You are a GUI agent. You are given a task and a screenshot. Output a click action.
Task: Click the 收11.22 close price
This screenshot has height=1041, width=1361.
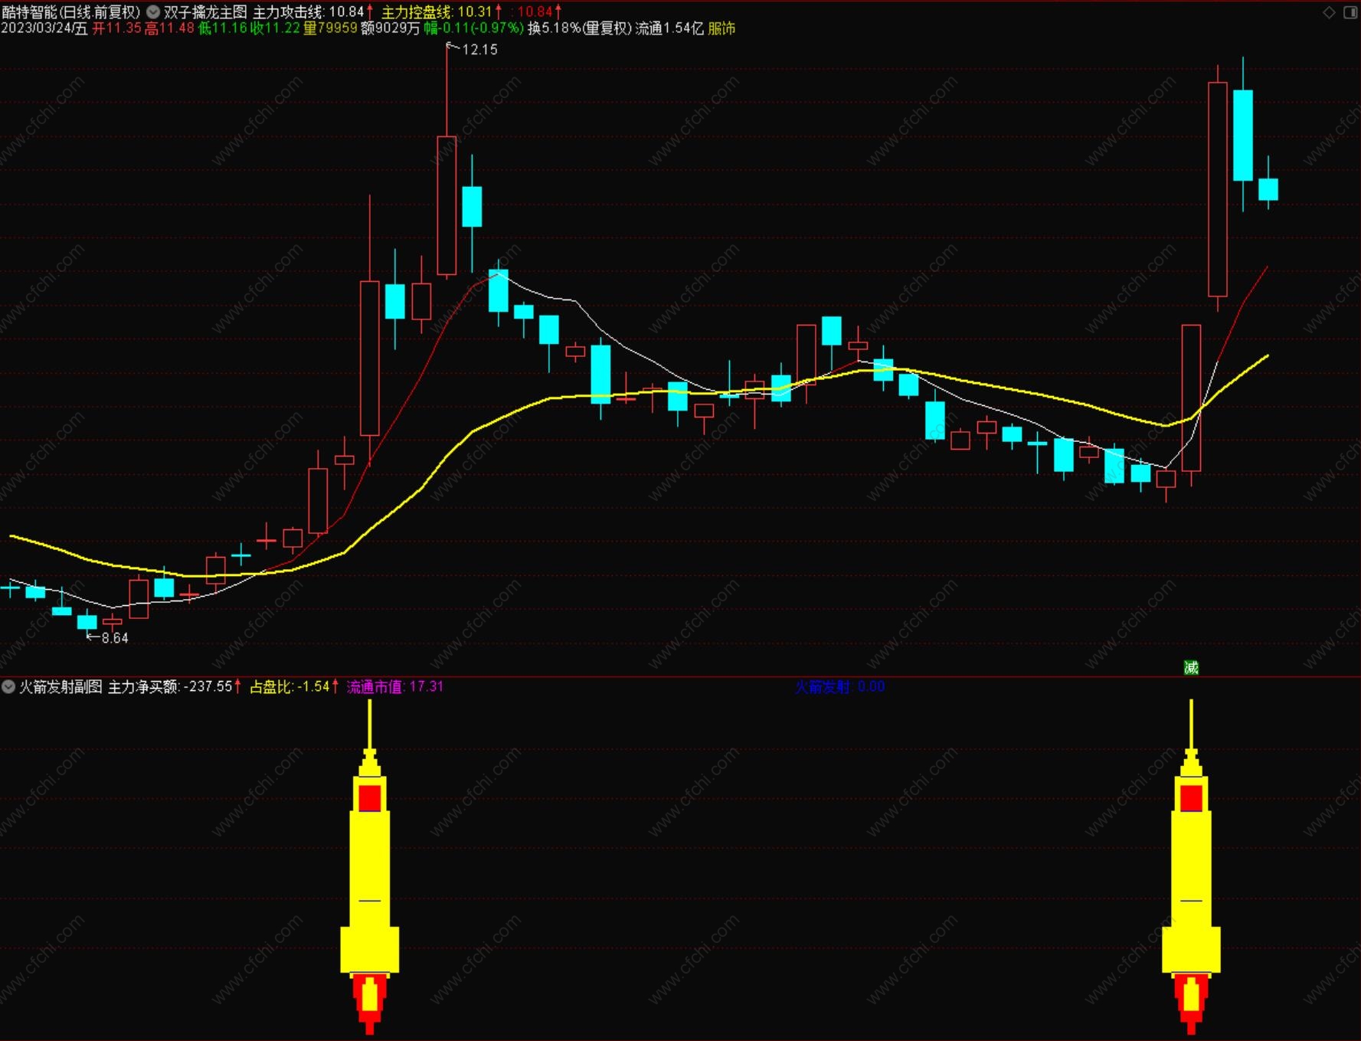point(276,28)
